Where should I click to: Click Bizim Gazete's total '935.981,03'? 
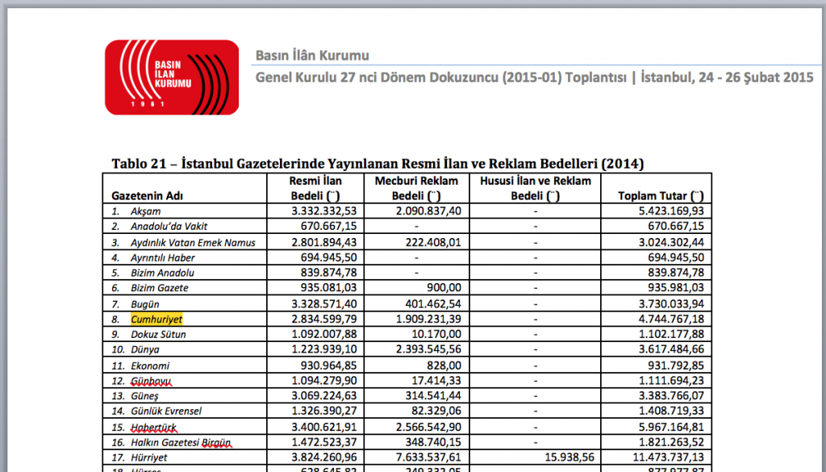click(676, 288)
